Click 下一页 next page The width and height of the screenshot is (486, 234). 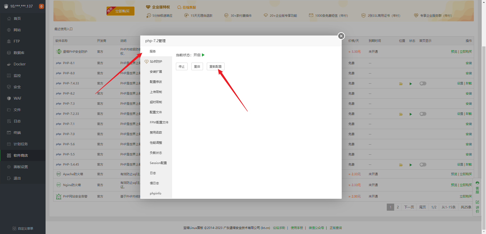tap(409, 207)
